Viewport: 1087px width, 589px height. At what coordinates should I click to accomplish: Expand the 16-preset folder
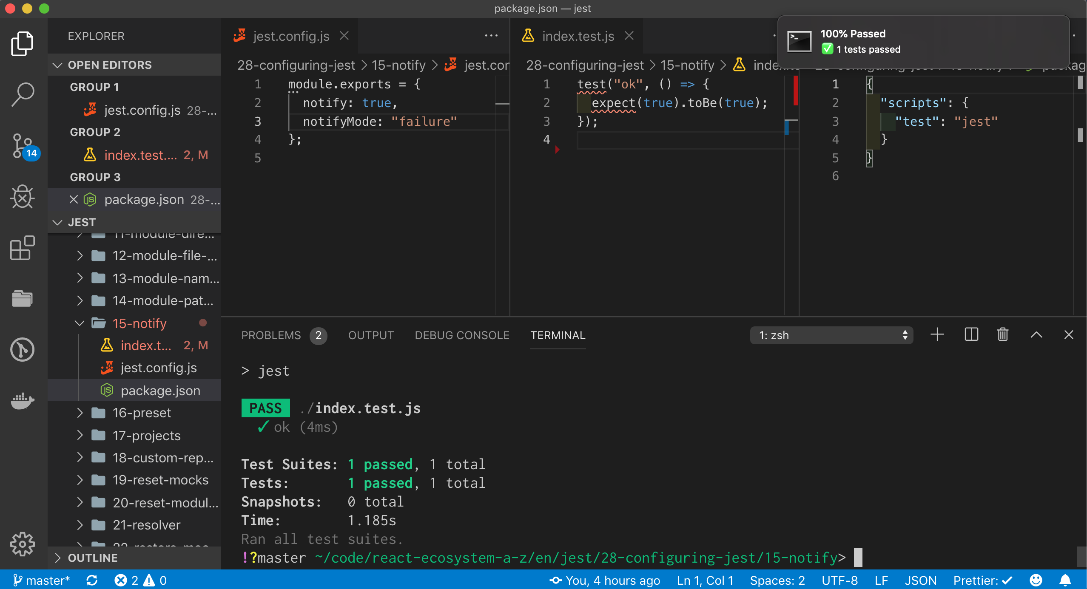[x=134, y=413]
